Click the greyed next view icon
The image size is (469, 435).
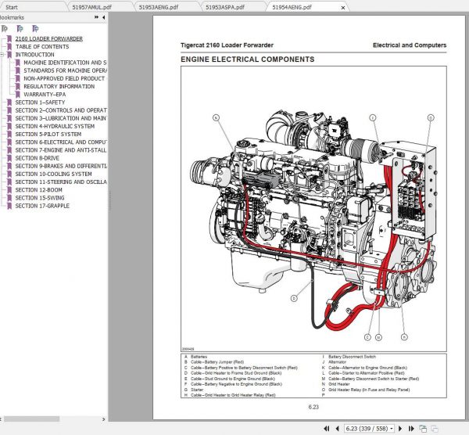point(435,429)
